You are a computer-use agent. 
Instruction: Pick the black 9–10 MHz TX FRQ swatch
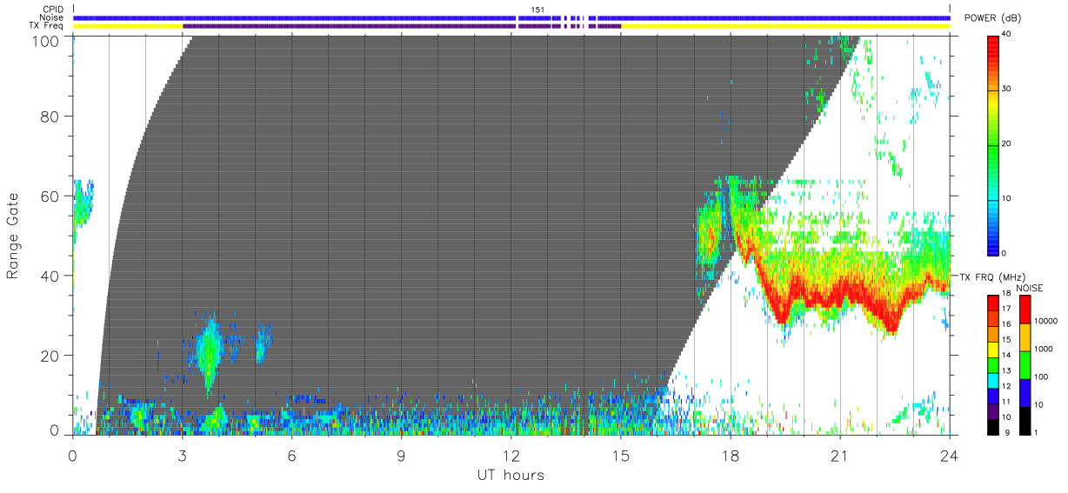tap(993, 426)
